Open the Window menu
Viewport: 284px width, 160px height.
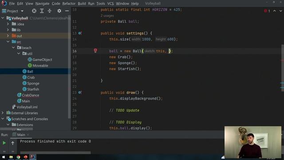[122, 4]
